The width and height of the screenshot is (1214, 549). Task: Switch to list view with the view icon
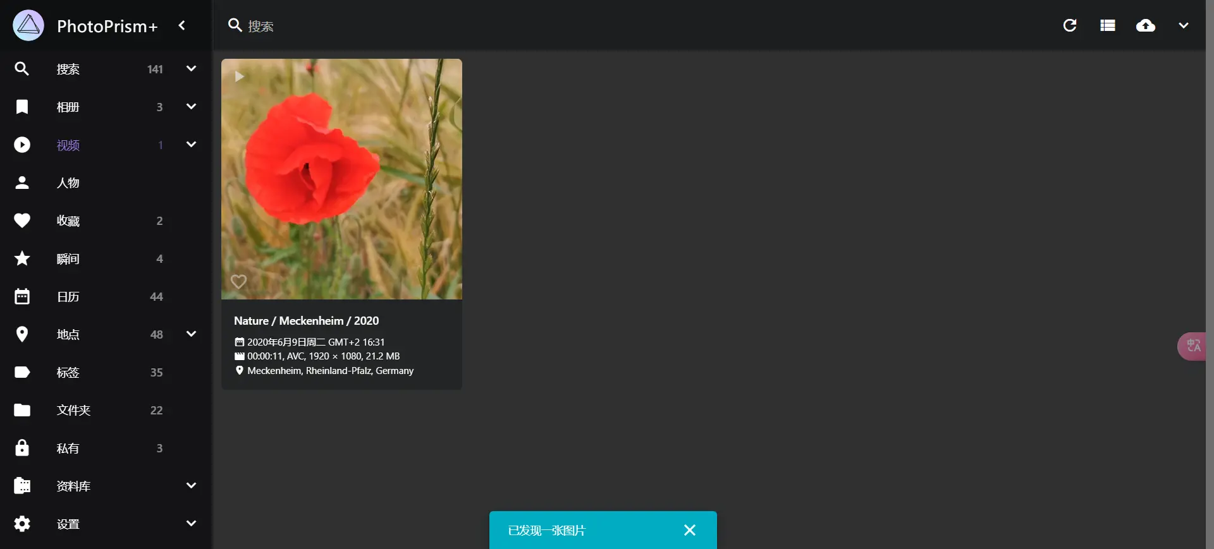pos(1108,25)
